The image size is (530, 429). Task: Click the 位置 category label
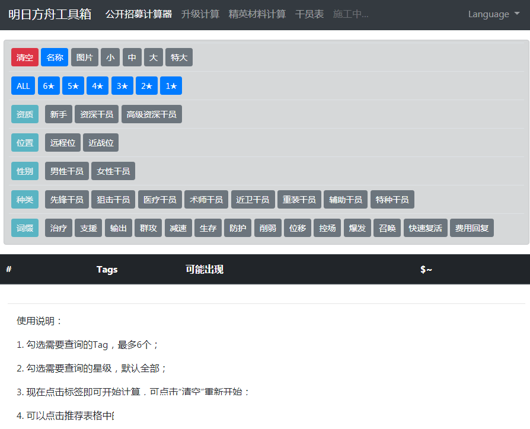pos(25,143)
